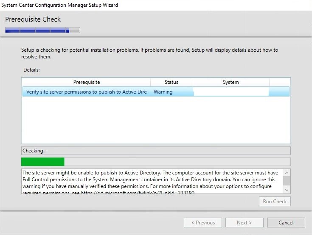The image size is (312, 235).
Task: Select the Verify site server permissions row
Action: (x=156, y=92)
